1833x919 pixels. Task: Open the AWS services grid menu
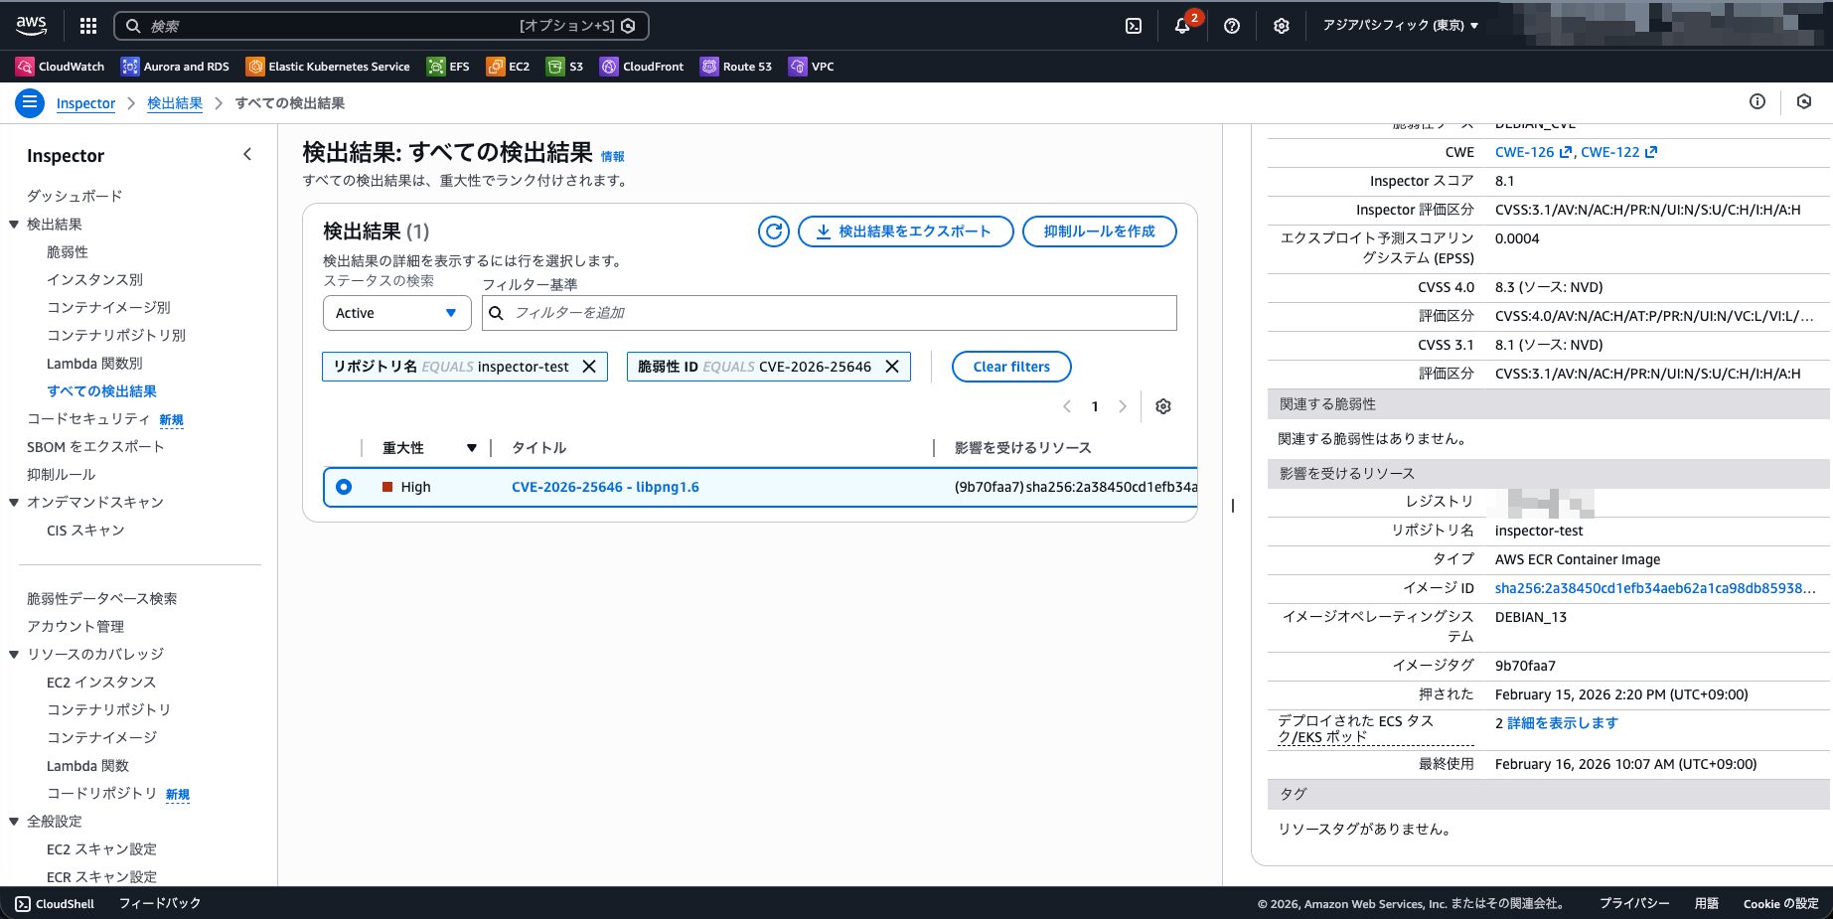click(88, 26)
